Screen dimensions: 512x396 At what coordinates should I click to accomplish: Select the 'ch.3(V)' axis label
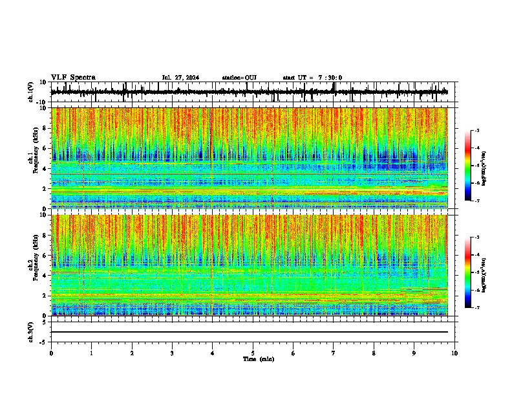coord(31,332)
